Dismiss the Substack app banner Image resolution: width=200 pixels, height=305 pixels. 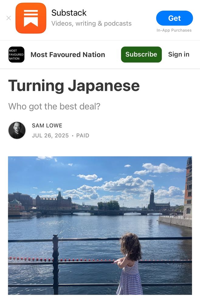[9, 18]
